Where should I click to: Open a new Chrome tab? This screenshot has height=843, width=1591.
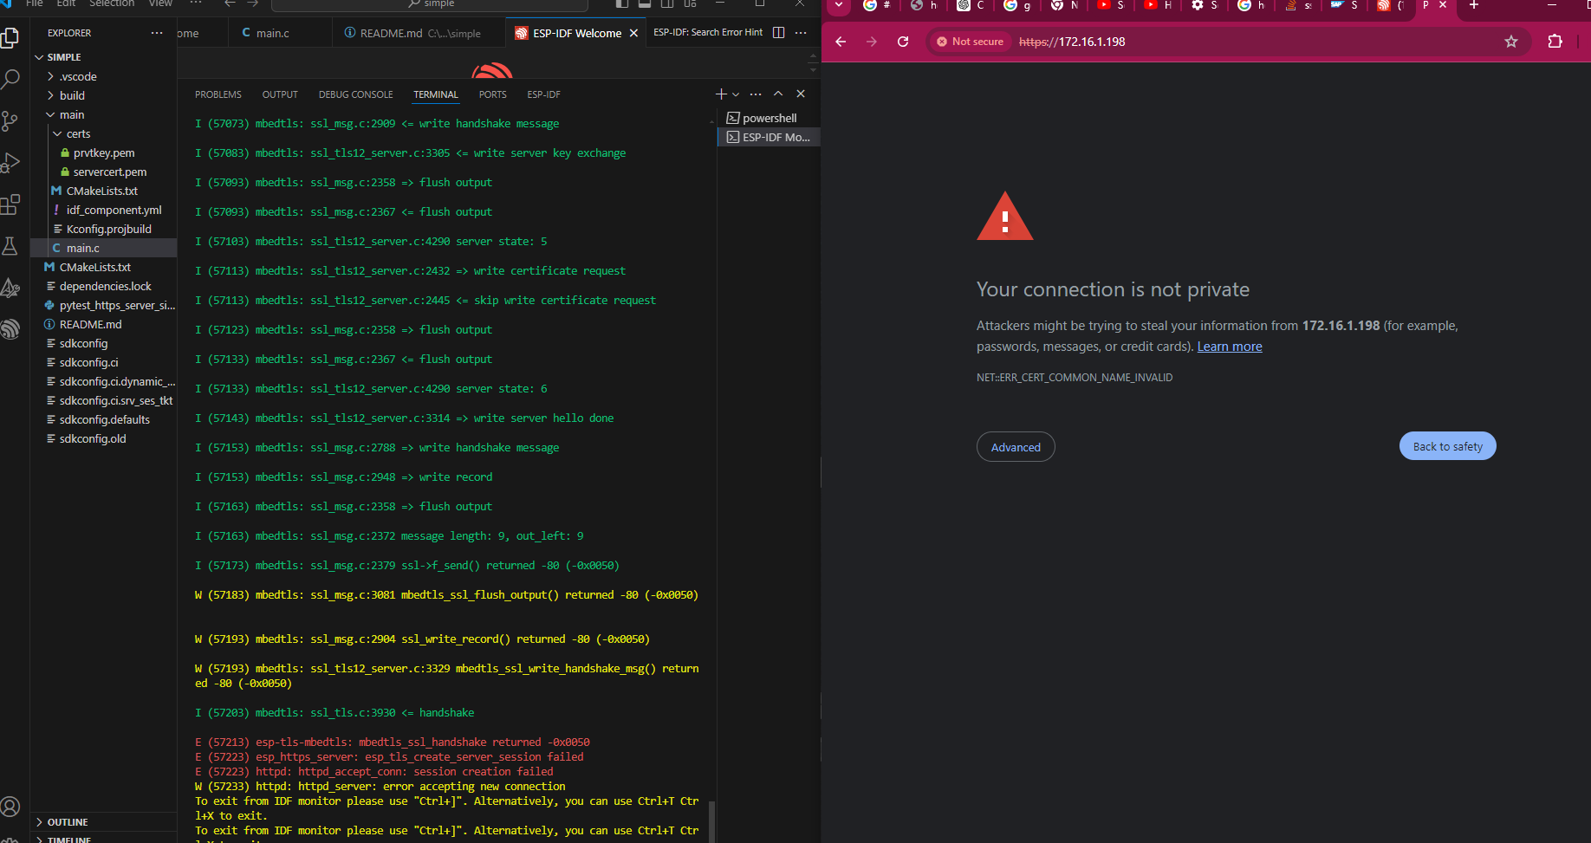tap(1474, 5)
